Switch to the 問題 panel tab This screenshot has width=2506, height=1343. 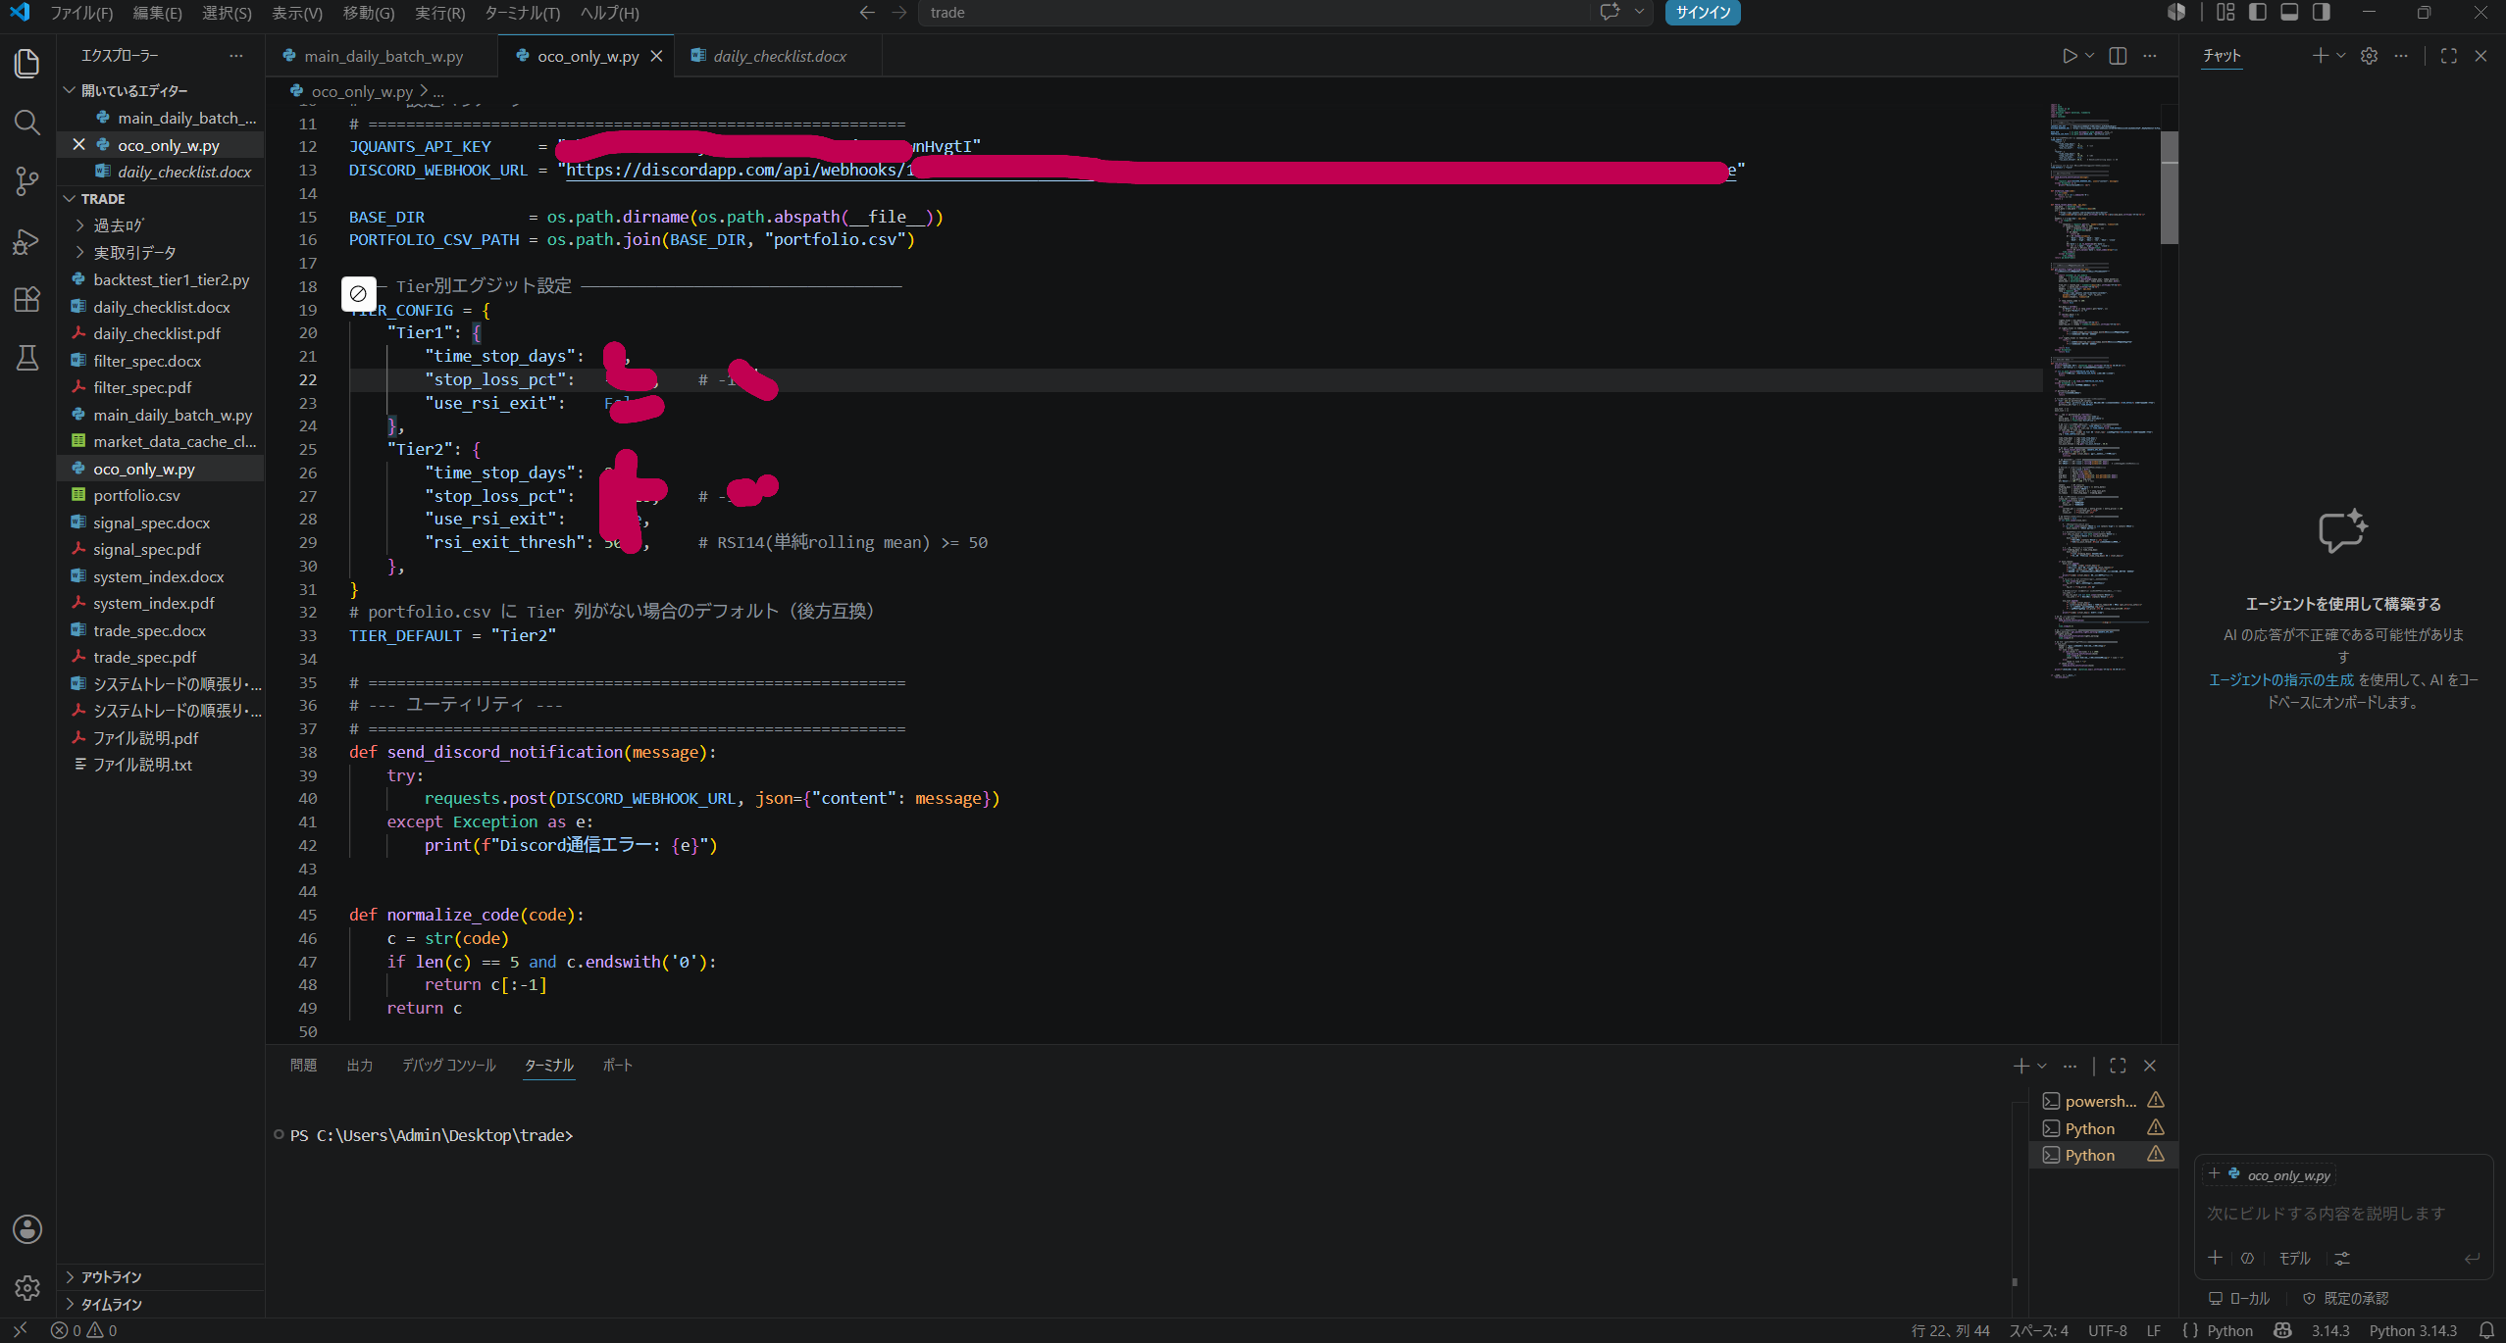[303, 1066]
